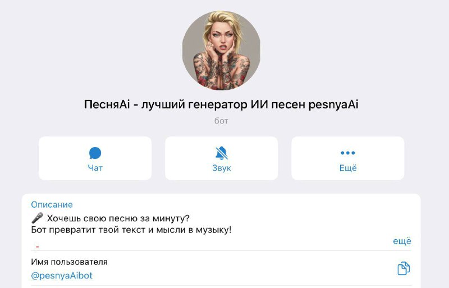This screenshot has height=288, width=449.
Task: Click the microphone emoji in description
Action: click(x=37, y=218)
